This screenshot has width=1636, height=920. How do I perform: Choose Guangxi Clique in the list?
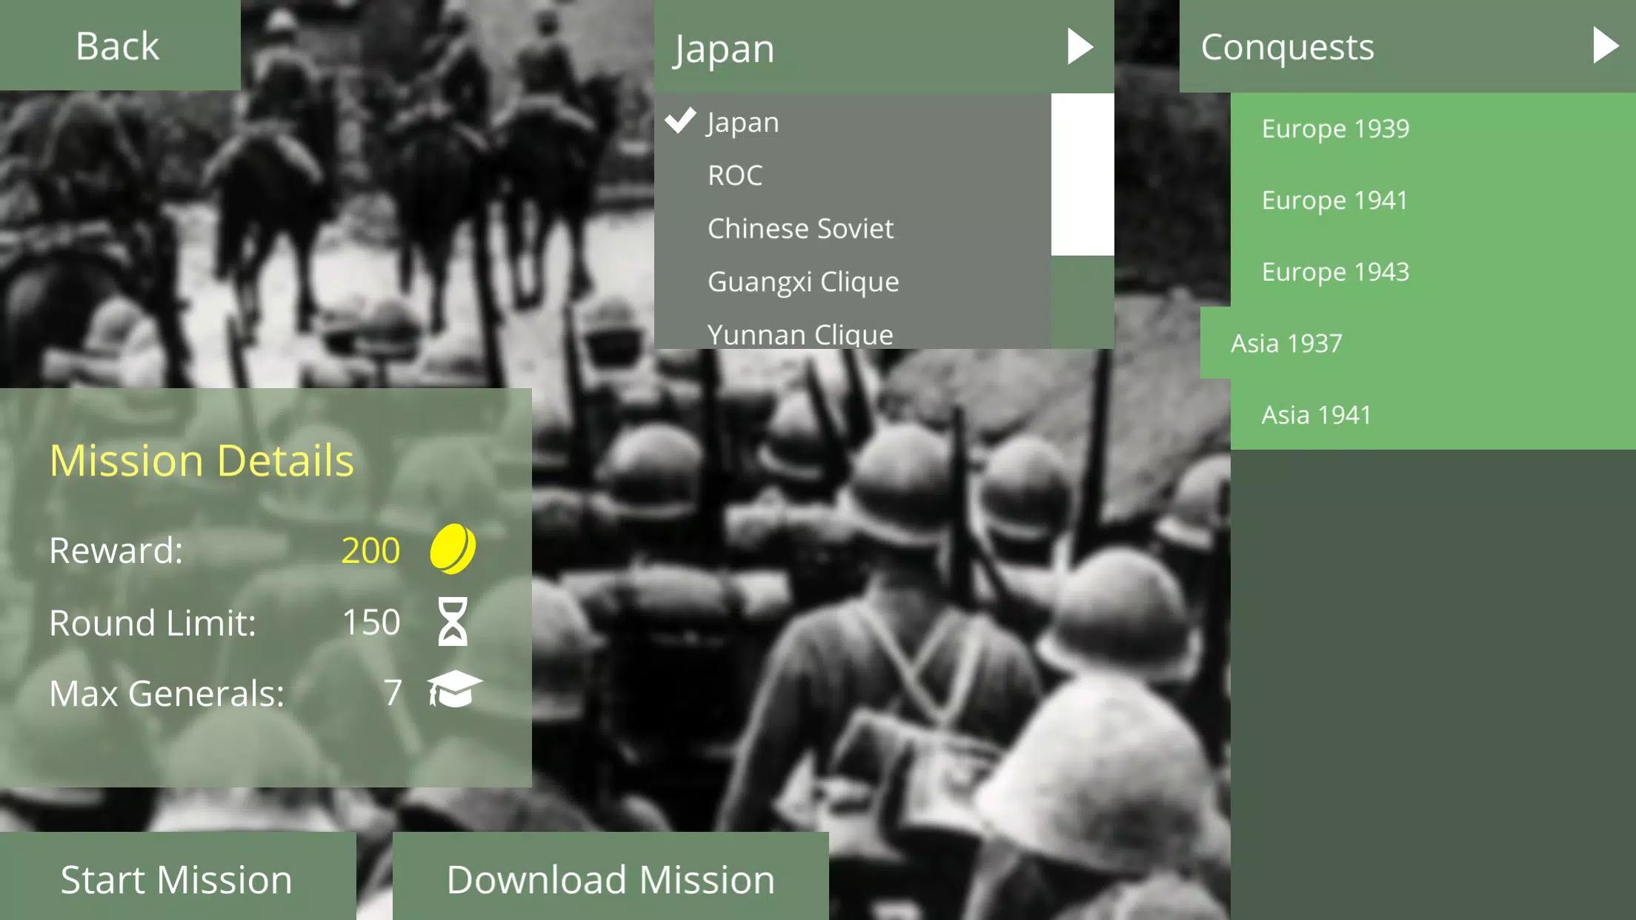coord(803,282)
